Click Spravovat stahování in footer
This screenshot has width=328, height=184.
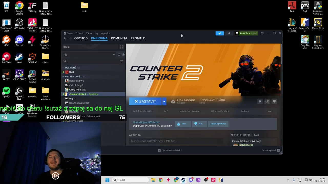(172, 150)
